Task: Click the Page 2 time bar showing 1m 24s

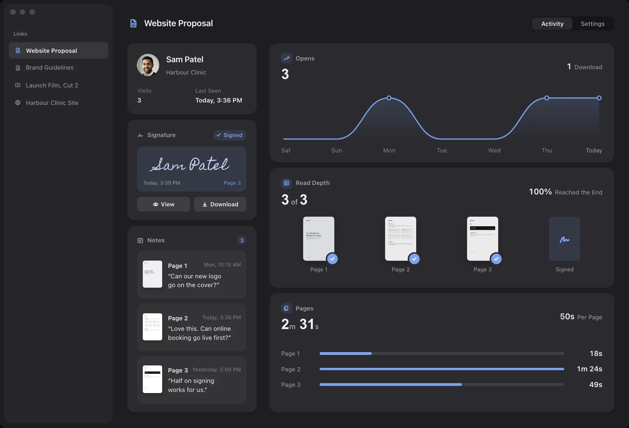Action: 442,369
